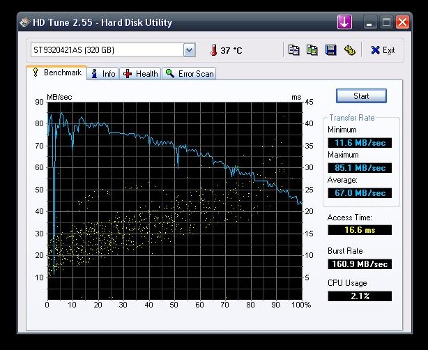Click the CPU Usage 2.1% value
The width and height of the screenshot is (428, 350).
[x=360, y=296]
